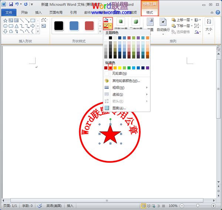
Task: Expand the shape styles gallery More arrow
Action: click(100, 31)
